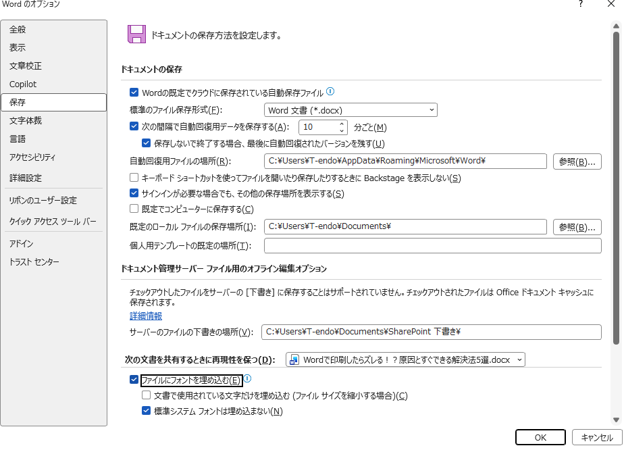624x450 pixels.
Task: Expand the document selection dropdown for sharing
Action: click(518, 360)
